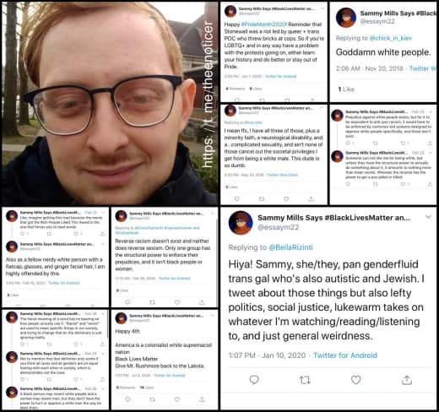The image size is (439, 412).
Task: Click Twitter for Android on intro tweet
Action: point(345,355)
